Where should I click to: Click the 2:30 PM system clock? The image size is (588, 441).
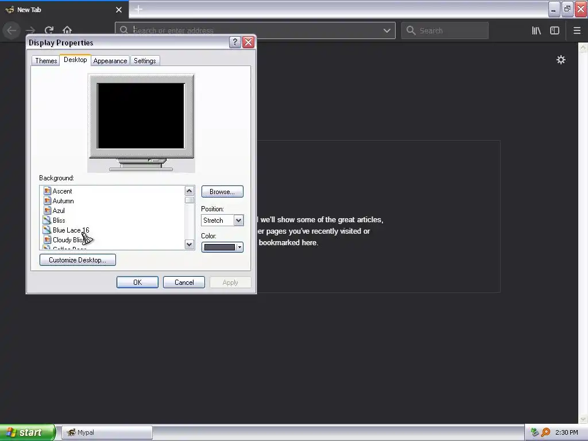tap(566, 432)
